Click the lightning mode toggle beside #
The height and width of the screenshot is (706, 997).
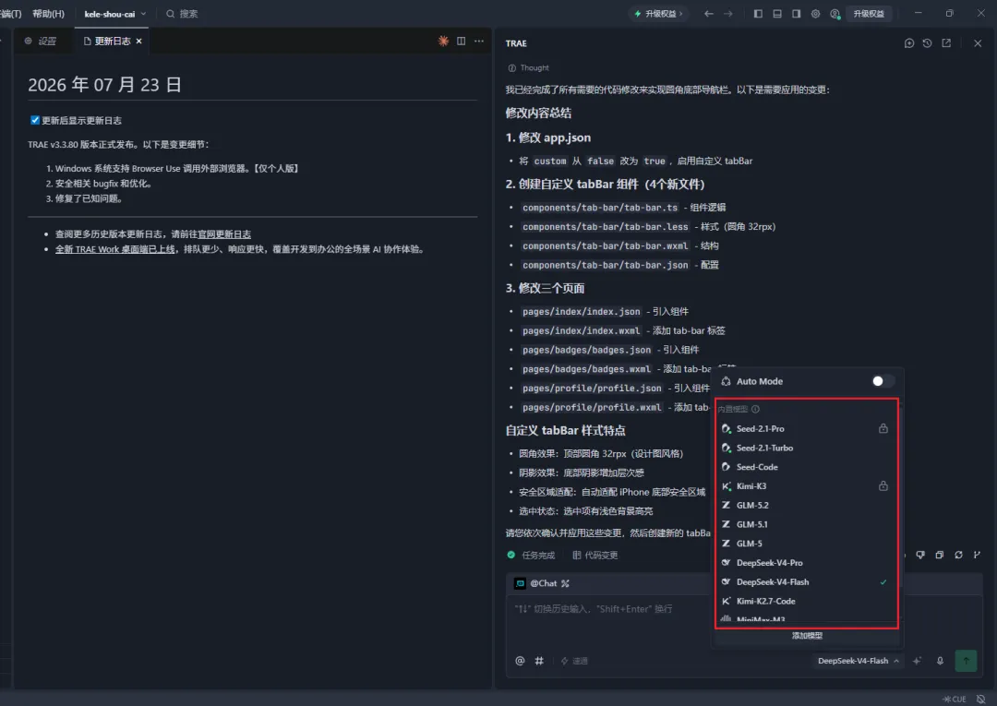[x=573, y=661]
